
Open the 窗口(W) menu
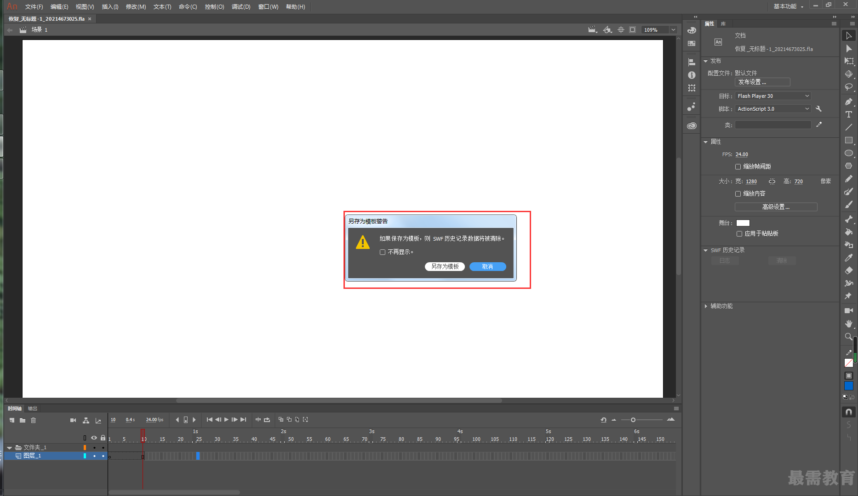coord(268,7)
